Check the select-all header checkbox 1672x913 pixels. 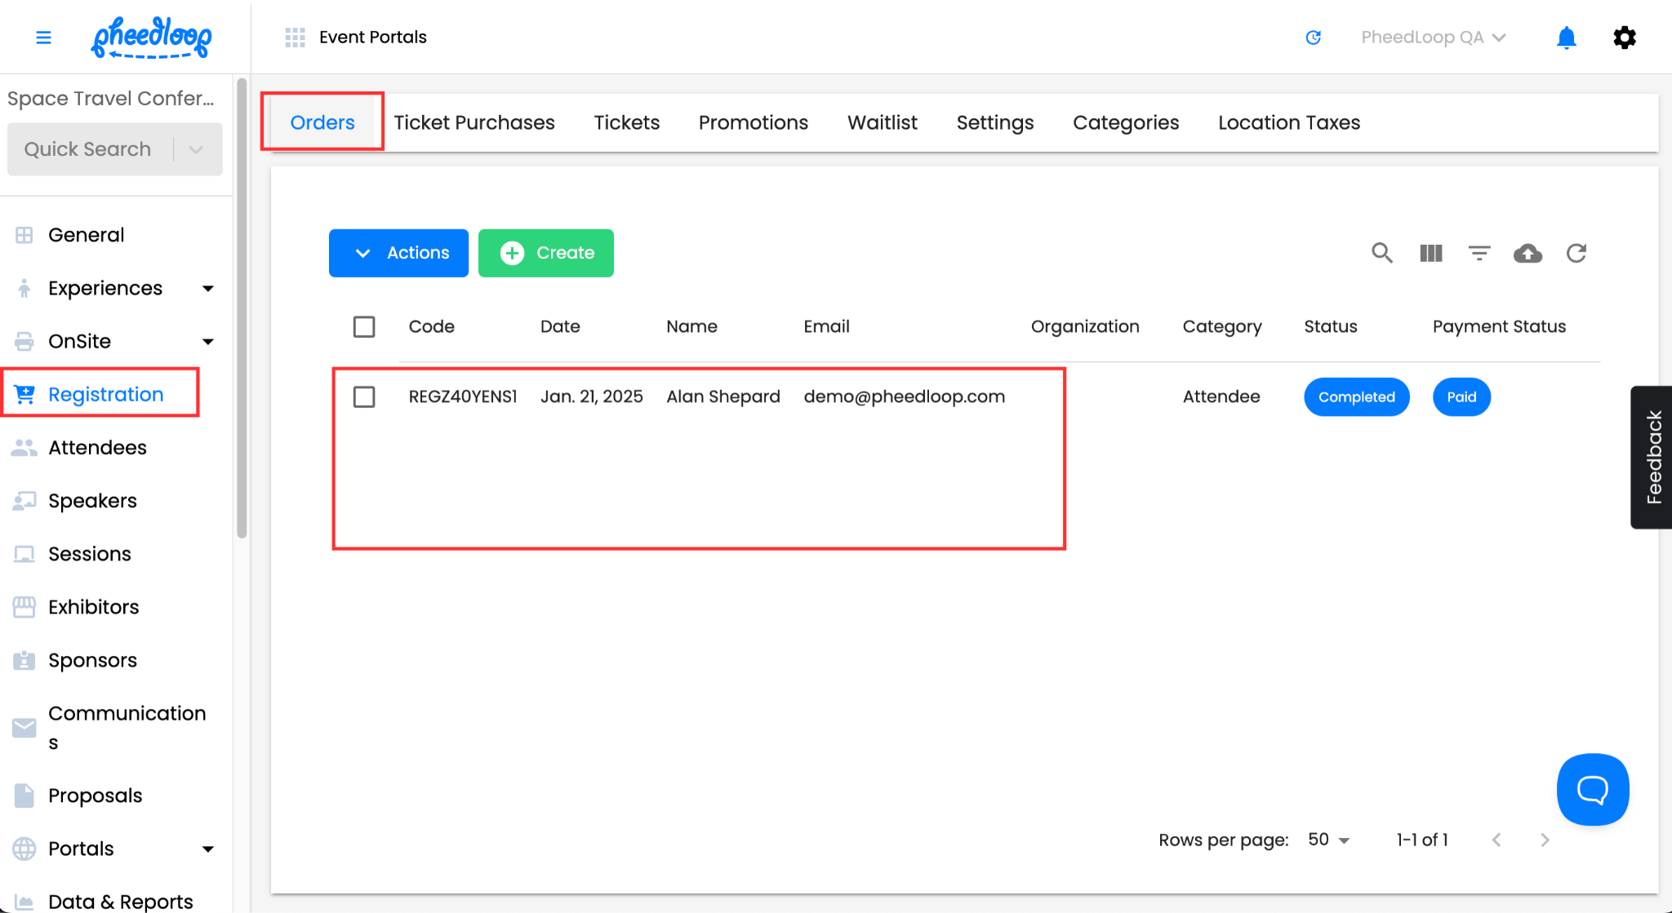[364, 326]
